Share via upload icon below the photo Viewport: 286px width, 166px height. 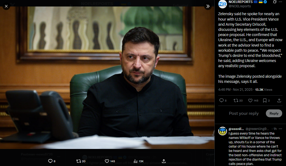[x=164, y=161]
